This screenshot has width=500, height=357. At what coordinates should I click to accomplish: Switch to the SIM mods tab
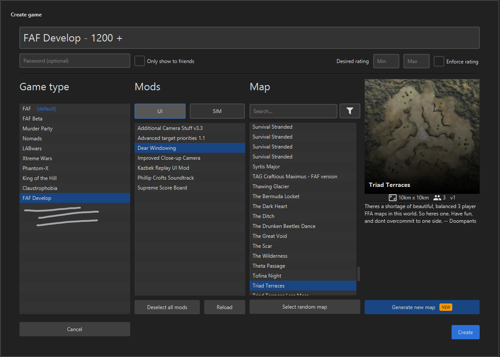pyautogui.click(x=217, y=111)
